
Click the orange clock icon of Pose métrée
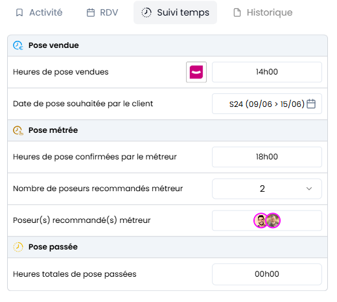point(18,130)
